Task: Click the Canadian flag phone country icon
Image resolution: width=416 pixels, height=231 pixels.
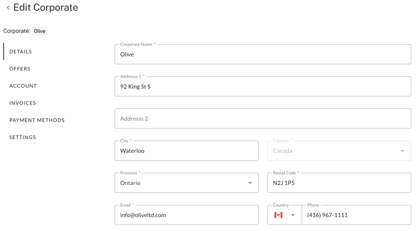Action: pyautogui.click(x=278, y=215)
